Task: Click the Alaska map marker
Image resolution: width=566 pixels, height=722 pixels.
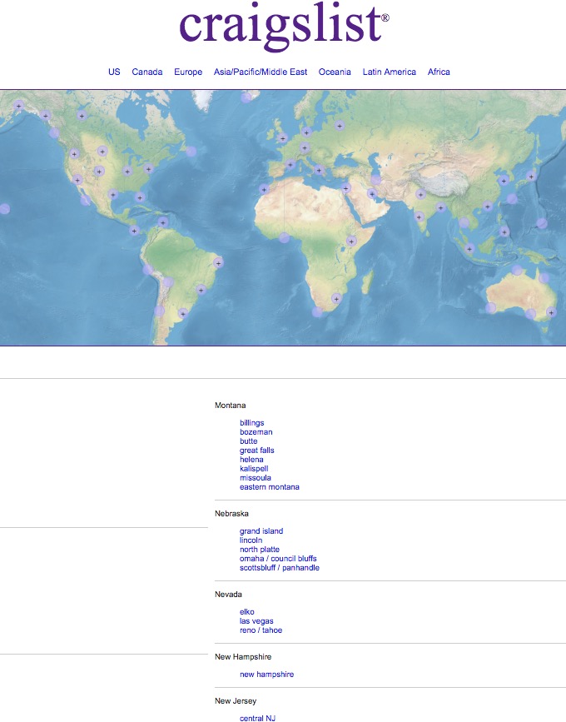Action: click(x=19, y=106)
